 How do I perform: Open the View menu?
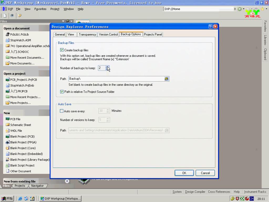27,9
